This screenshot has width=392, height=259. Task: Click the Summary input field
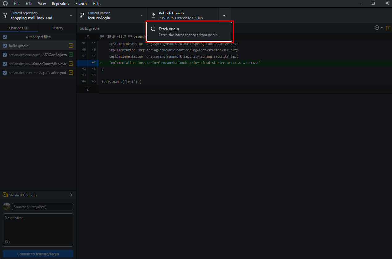coord(43,207)
